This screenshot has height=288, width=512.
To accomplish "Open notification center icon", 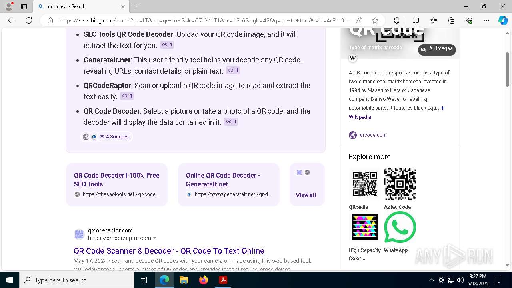I will pos(499,280).
